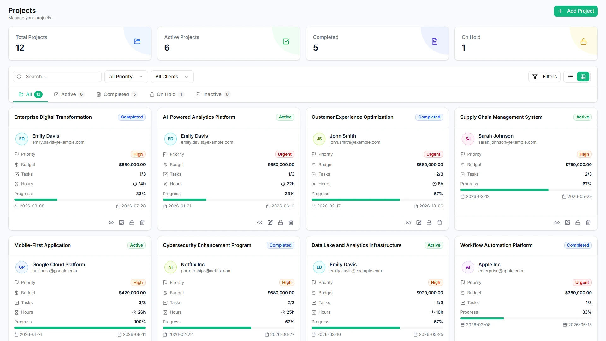
Task: Open the All Priority dropdown
Action: click(126, 77)
